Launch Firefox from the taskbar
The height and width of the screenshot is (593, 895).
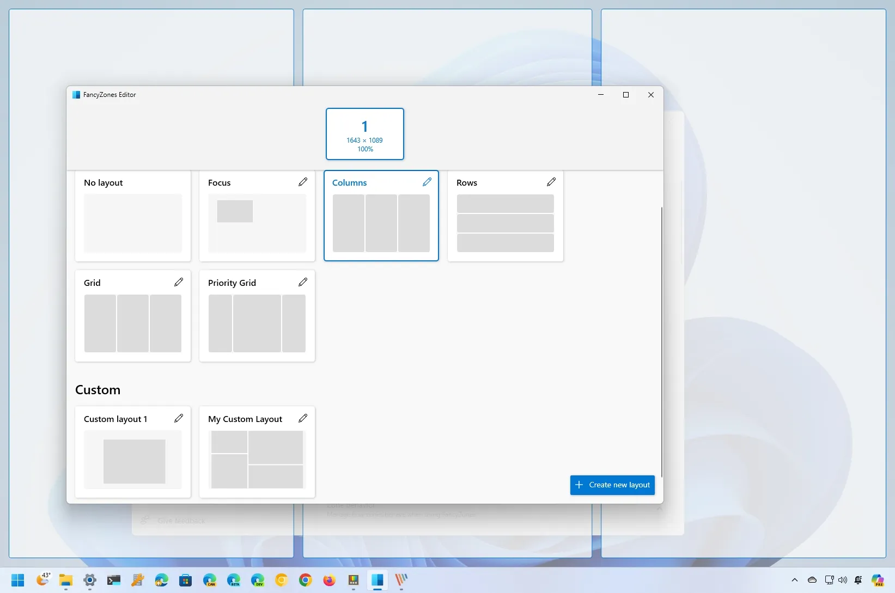coord(329,580)
